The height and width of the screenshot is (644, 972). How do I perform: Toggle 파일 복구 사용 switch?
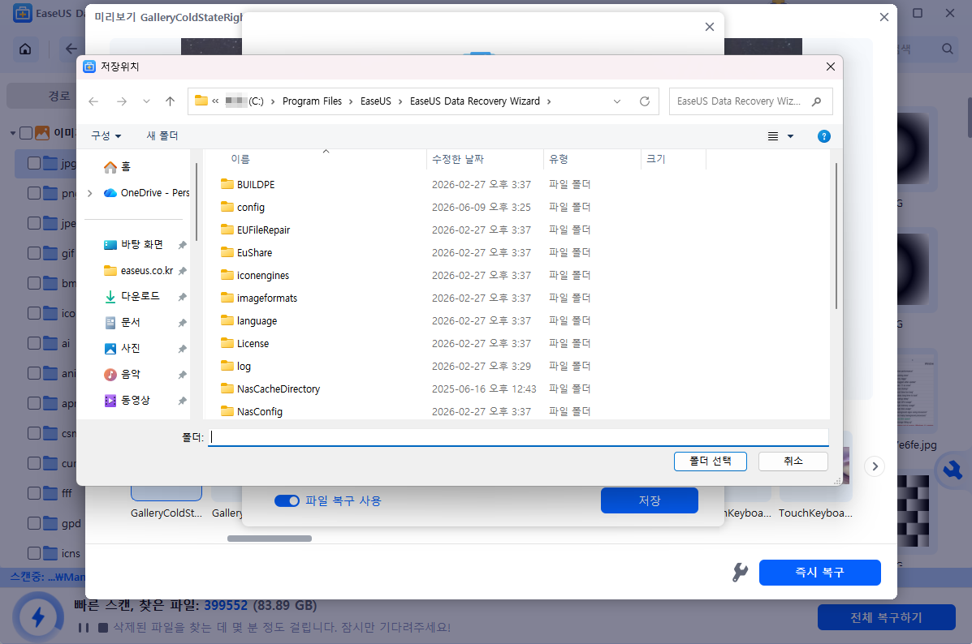(x=287, y=501)
